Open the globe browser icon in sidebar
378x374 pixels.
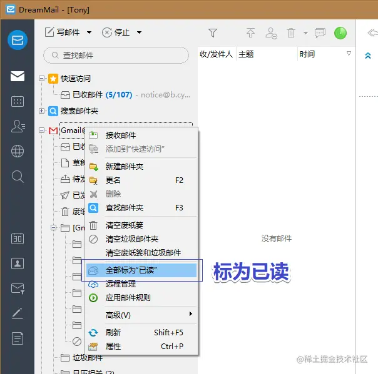(18, 151)
